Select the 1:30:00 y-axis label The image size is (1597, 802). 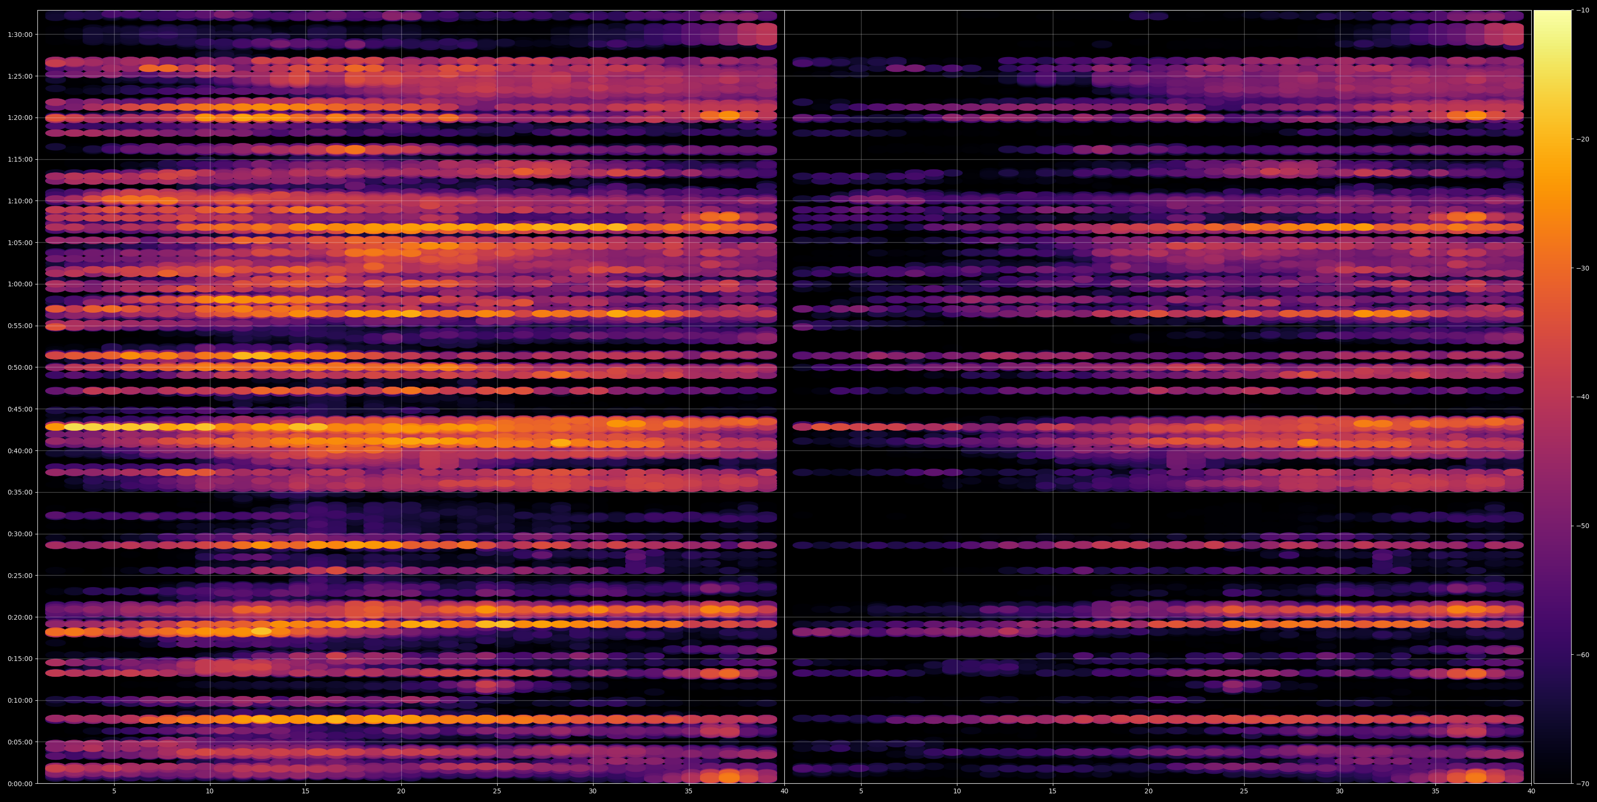pyautogui.click(x=20, y=35)
